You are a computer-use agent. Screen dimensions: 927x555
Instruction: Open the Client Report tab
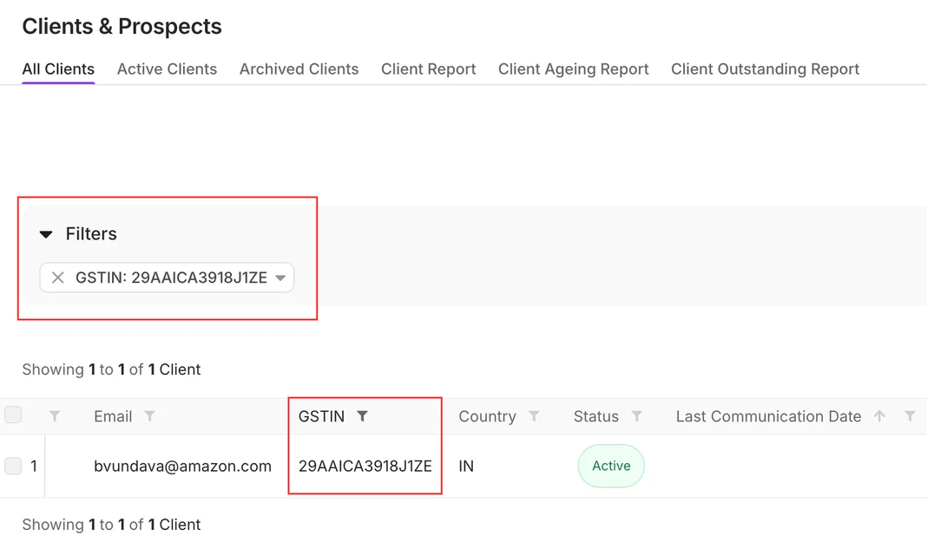tap(429, 69)
